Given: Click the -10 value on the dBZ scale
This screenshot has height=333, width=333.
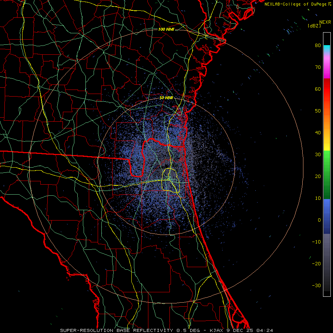Looking at the screenshot, I should [x=316, y=242].
